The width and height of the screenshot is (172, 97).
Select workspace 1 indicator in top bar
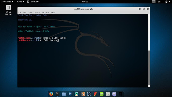coord(154,2)
